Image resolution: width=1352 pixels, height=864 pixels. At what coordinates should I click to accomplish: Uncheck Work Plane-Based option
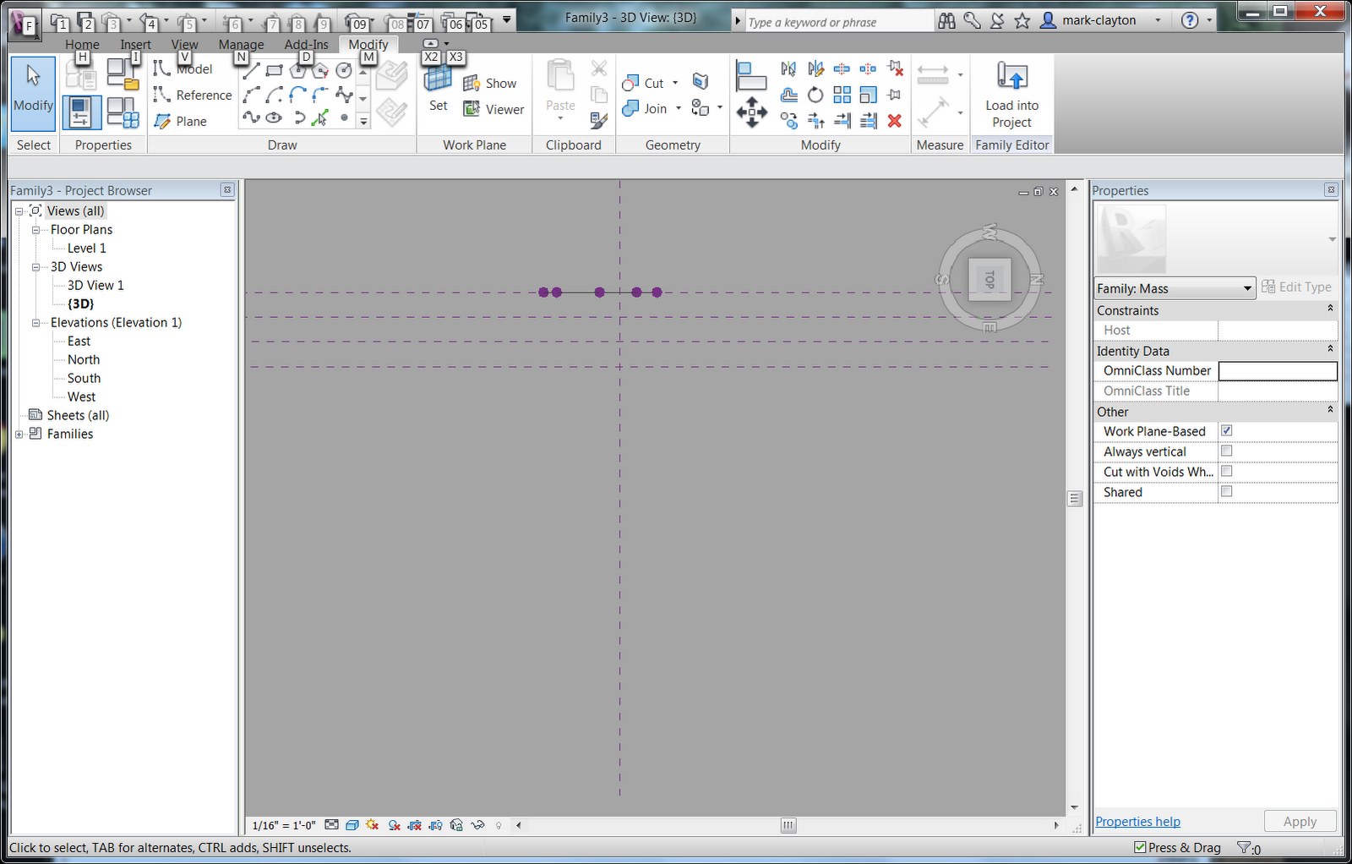(x=1226, y=430)
